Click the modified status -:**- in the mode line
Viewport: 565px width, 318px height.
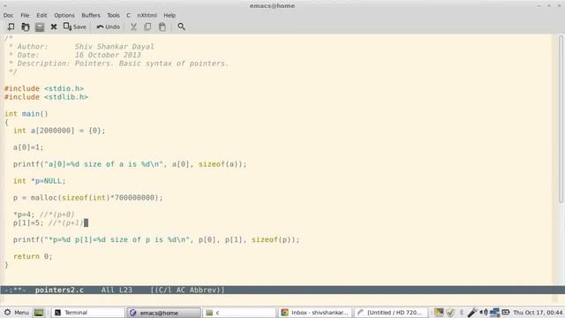pyautogui.click(x=15, y=290)
